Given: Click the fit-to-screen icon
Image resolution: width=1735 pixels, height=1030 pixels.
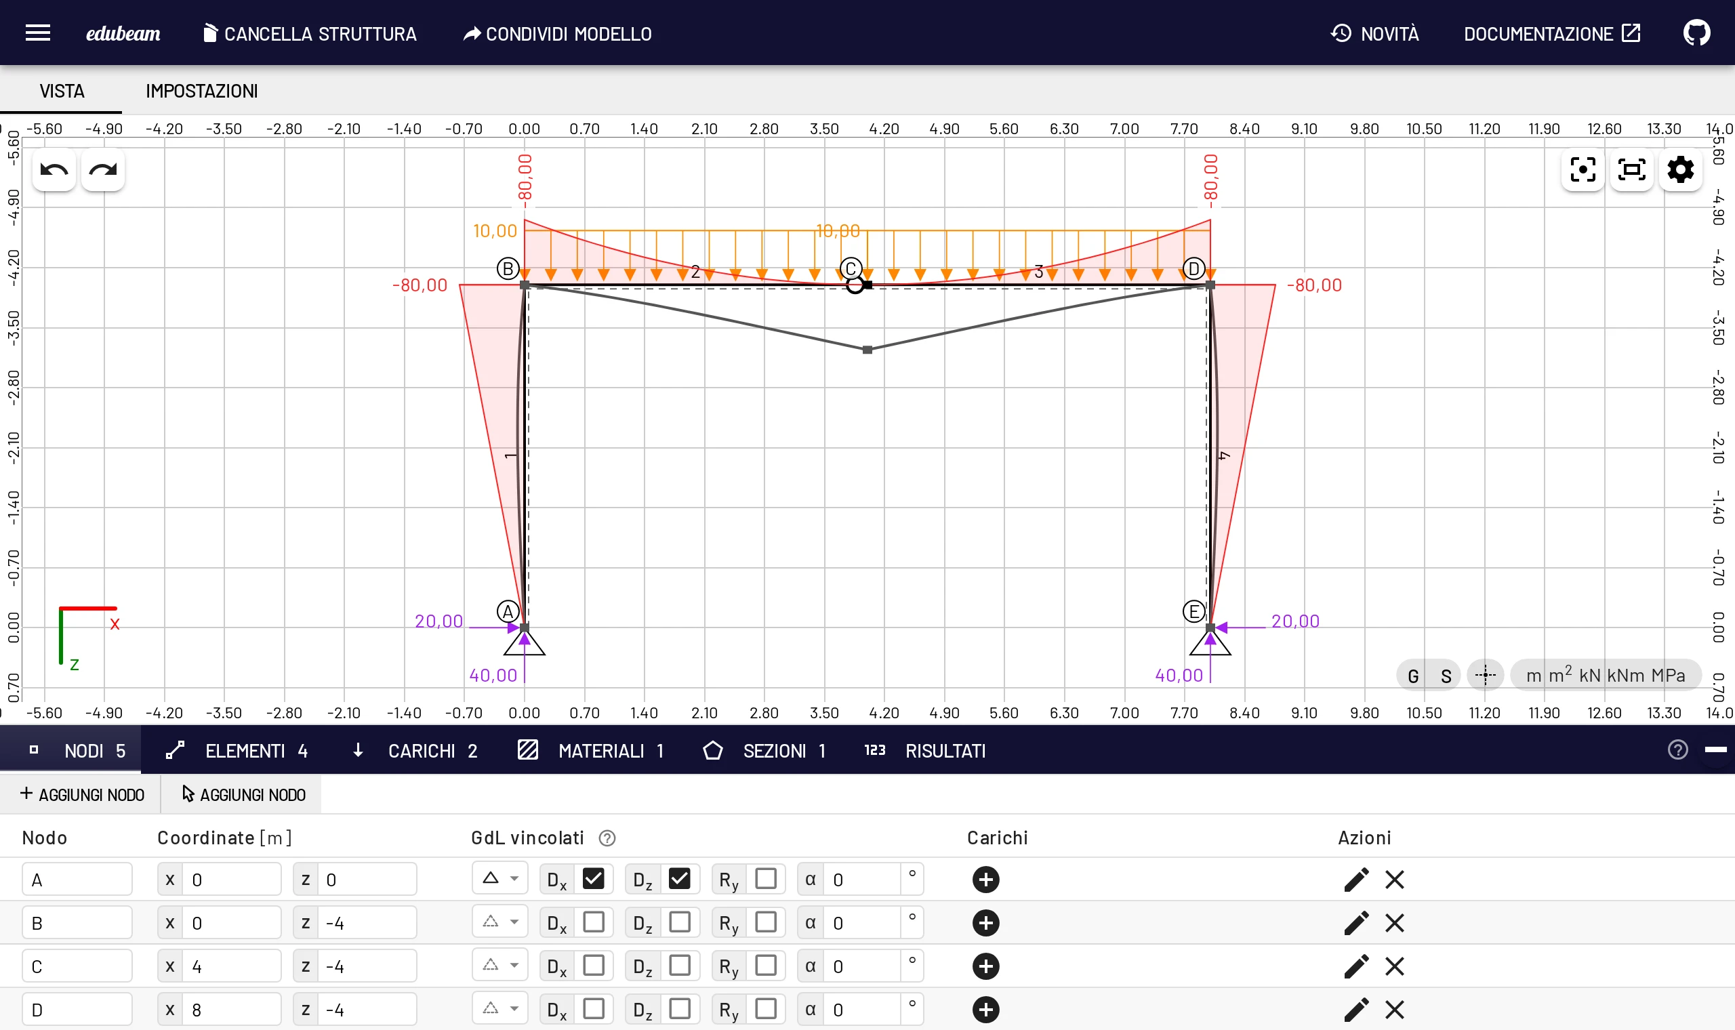Looking at the screenshot, I should click(x=1631, y=169).
